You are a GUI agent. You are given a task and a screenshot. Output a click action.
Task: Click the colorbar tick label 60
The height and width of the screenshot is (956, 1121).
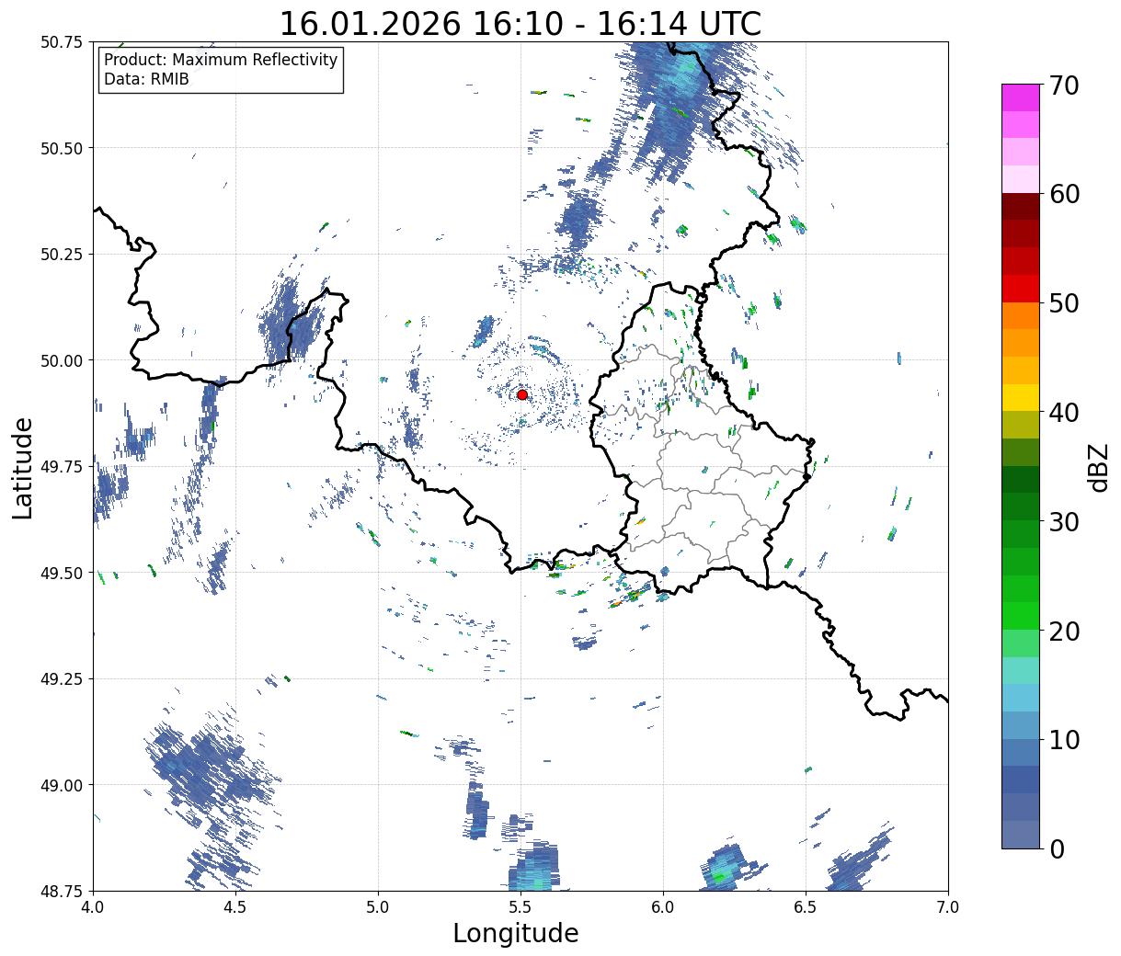coord(1064,194)
